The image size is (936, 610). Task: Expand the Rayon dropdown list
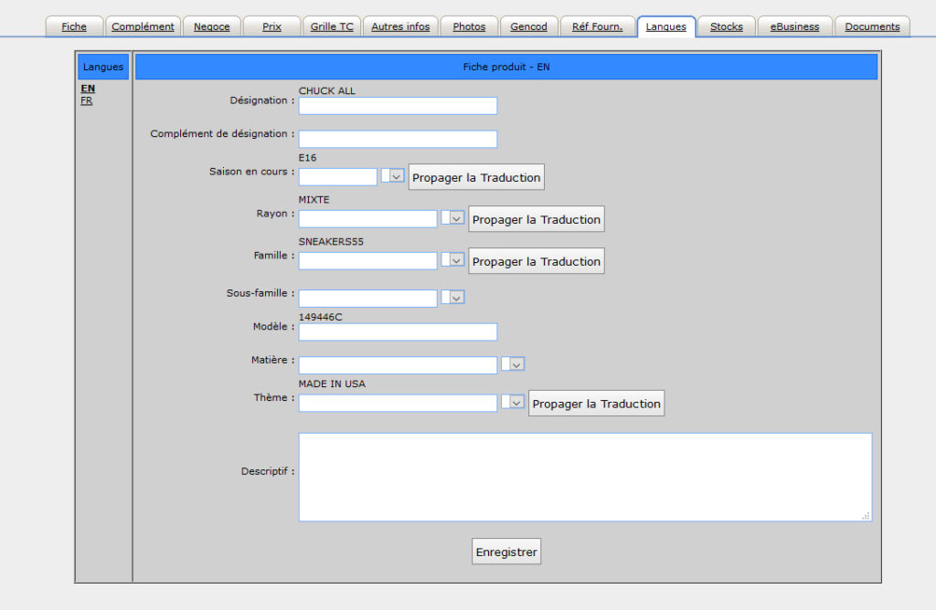tap(457, 218)
